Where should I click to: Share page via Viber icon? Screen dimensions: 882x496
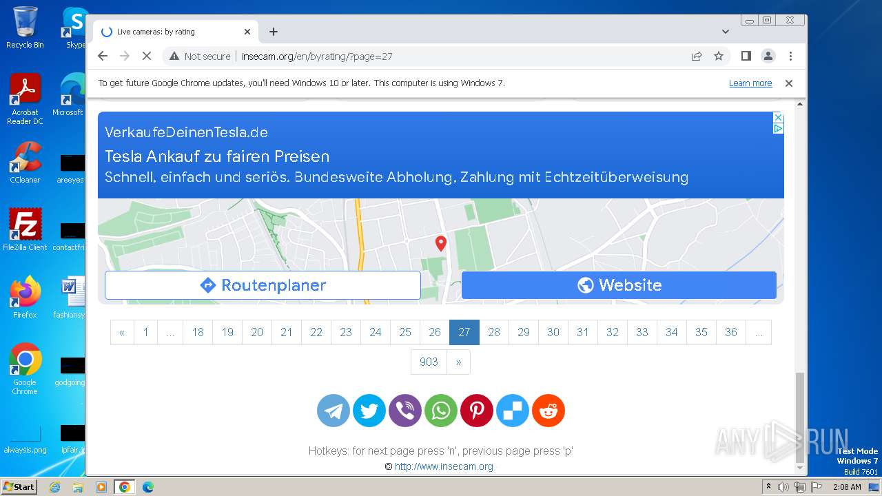(x=405, y=411)
